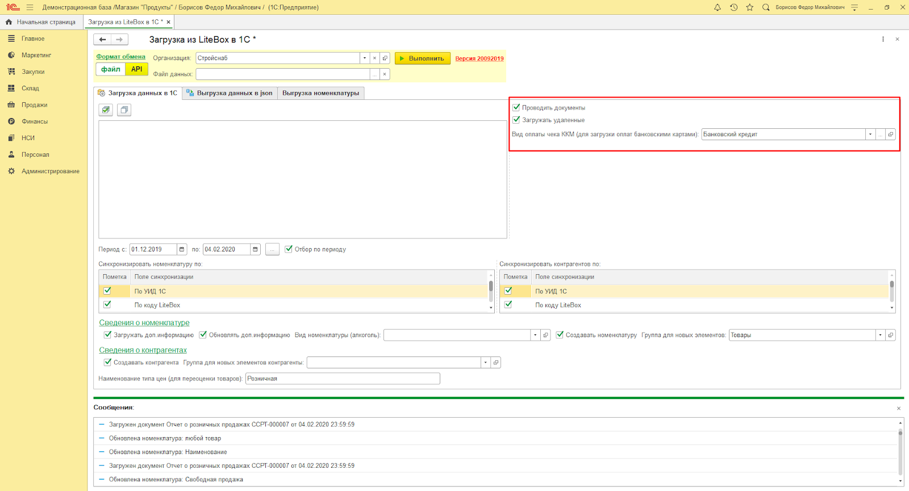Viewport: 909px width, 491px height.
Task: Open Финансы section
Action: point(35,121)
